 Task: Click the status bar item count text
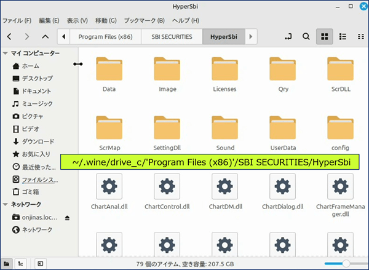[x=185, y=264]
